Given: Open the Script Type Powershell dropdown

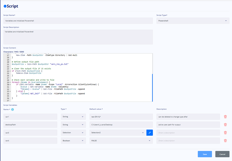Looking at the screenshot, I should pyautogui.click(x=193, y=21).
